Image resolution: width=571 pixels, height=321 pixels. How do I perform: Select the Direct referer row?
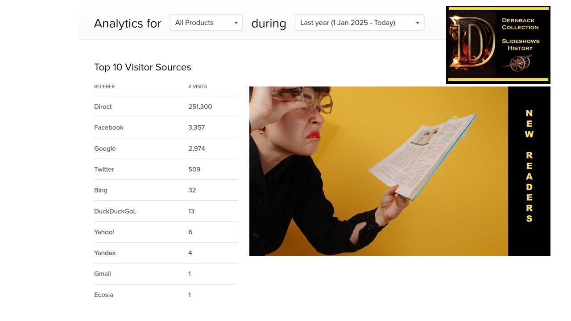click(x=103, y=107)
